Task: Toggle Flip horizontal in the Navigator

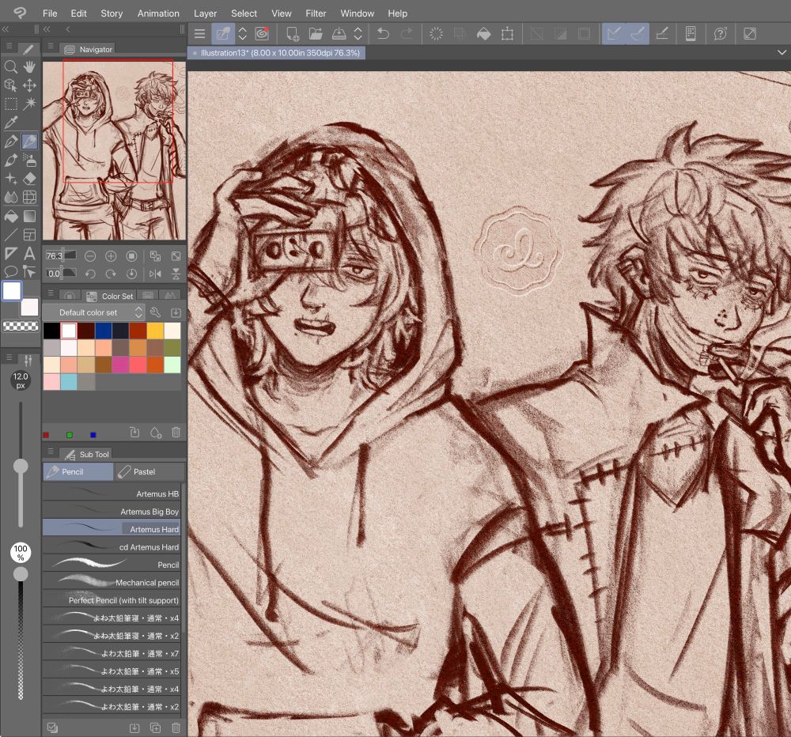Action: (x=154, y=273)
